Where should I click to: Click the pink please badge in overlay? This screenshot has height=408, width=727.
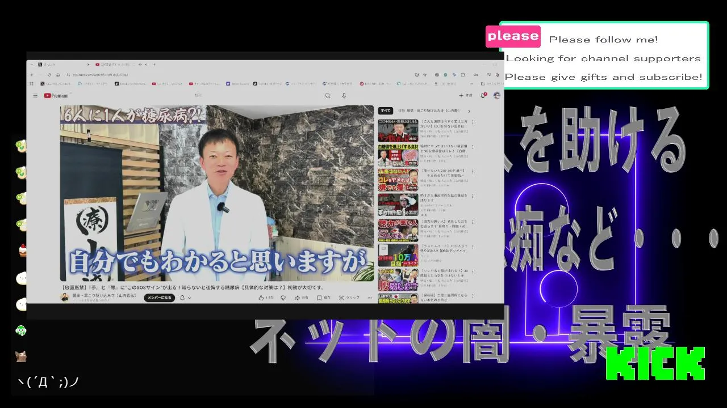[513, 36]
